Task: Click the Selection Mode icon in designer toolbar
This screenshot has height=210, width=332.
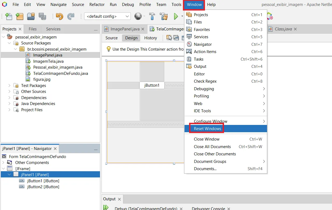Action: [169, 38]
